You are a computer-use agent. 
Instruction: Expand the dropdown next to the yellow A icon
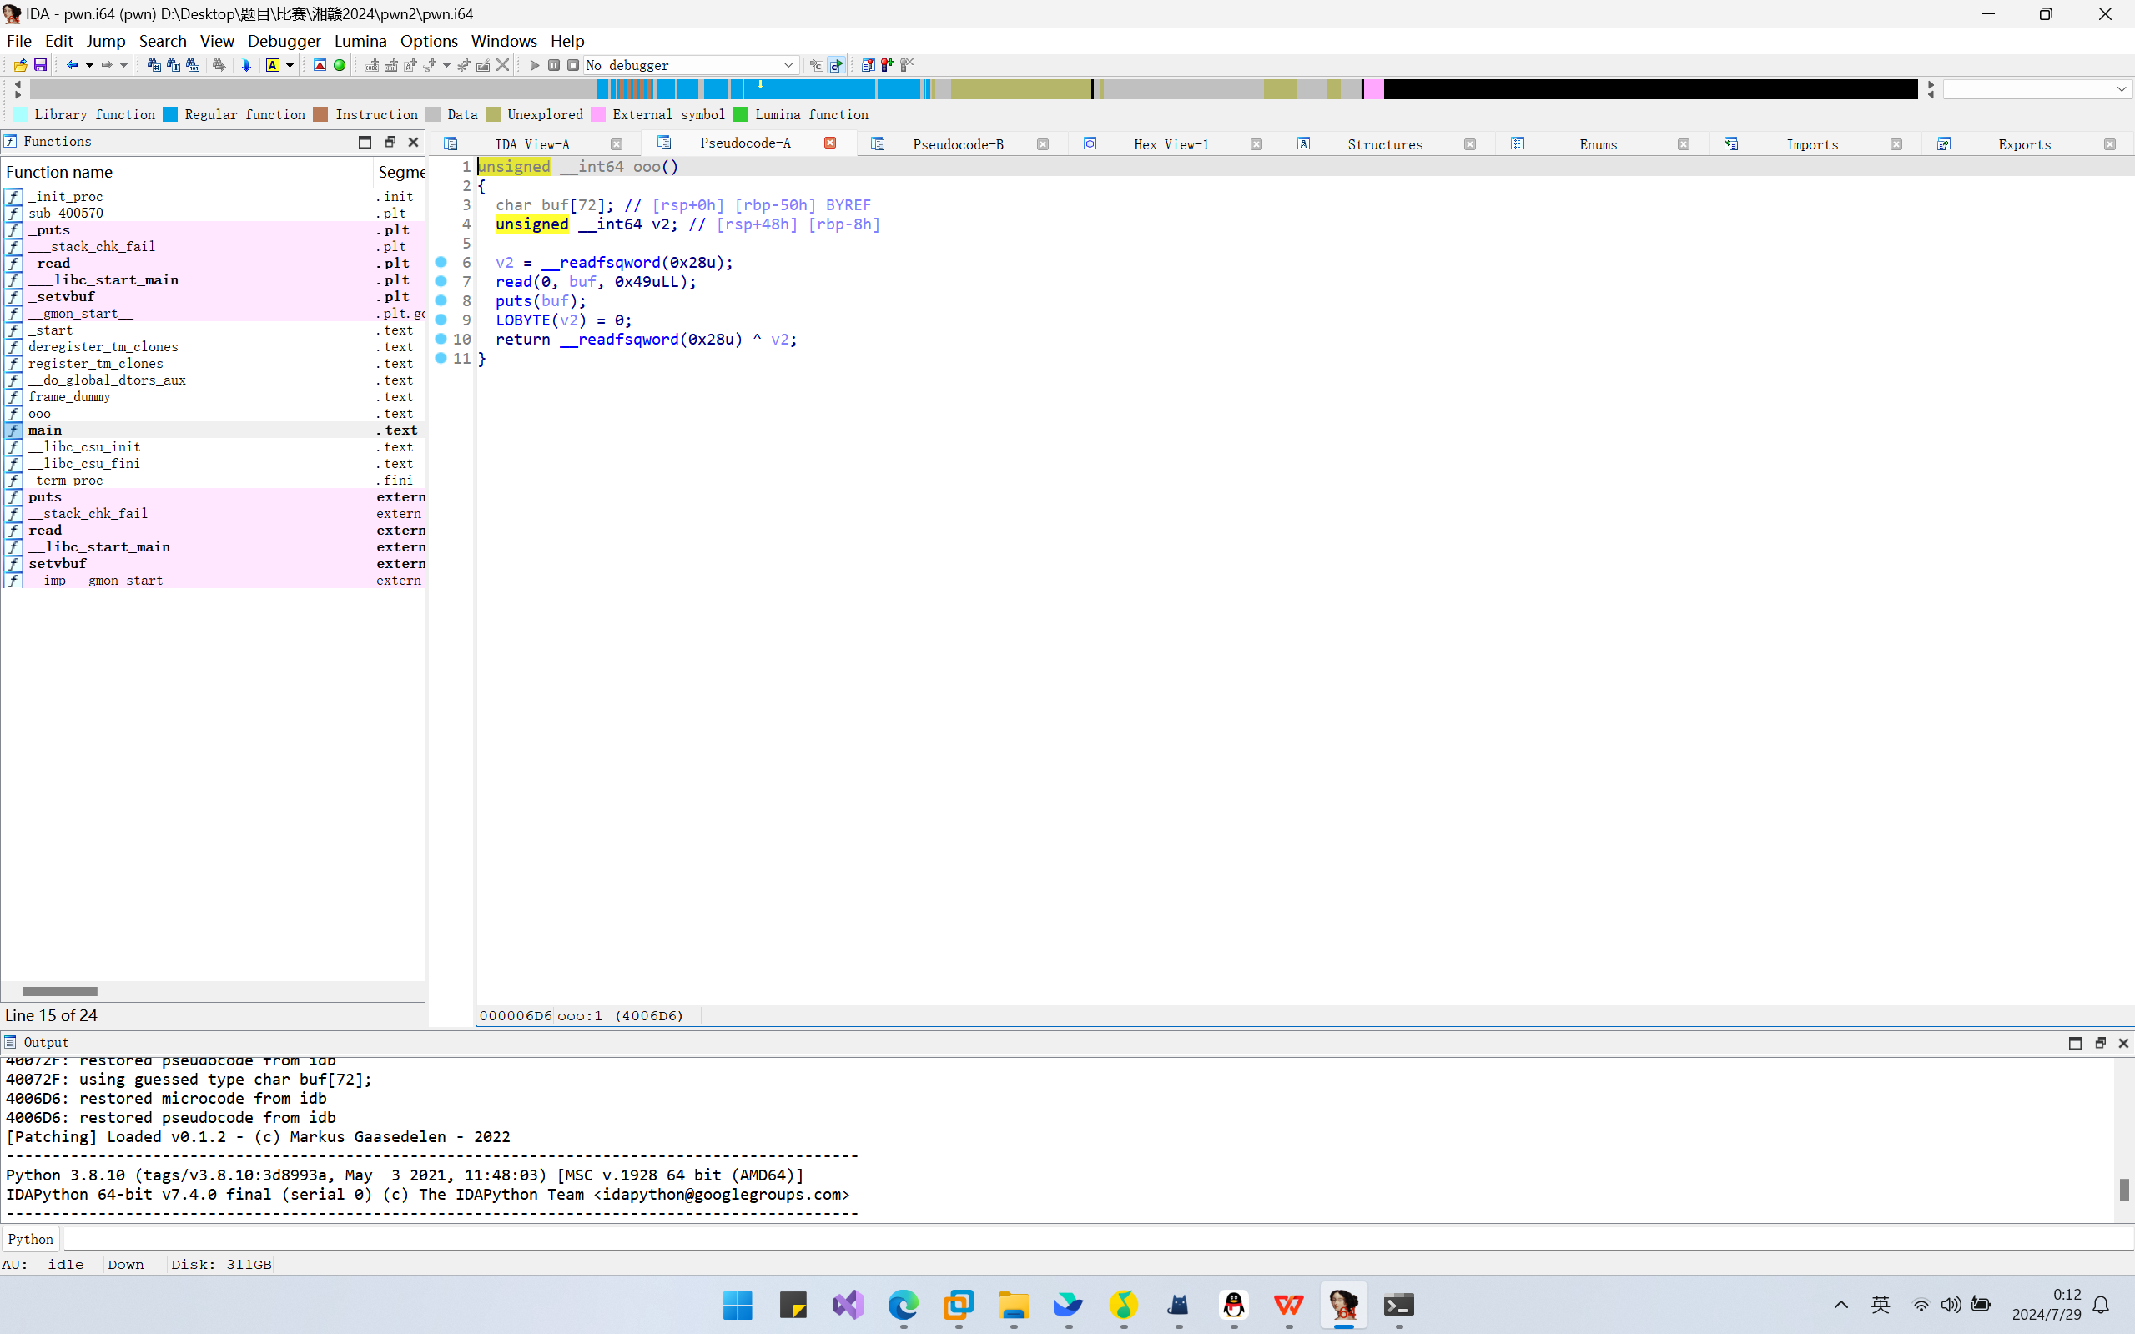coord(290,65)
